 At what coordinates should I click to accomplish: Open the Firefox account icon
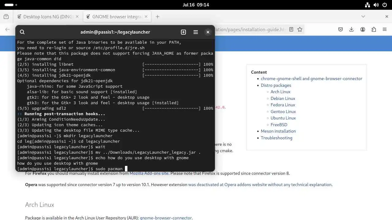[363, 29]
